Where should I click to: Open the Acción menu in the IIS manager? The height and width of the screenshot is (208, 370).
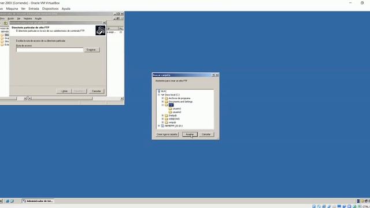tap(10, 18)
